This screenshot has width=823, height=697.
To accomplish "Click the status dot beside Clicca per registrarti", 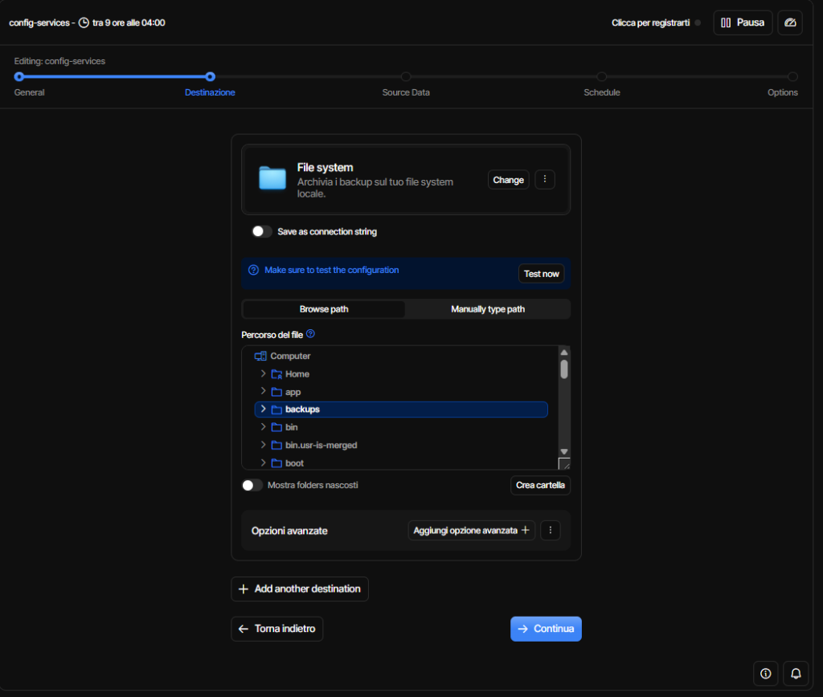I will 698,22.
